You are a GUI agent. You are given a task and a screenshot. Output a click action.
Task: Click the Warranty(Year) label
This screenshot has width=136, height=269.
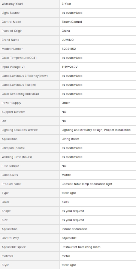click(x=12, y=4)
